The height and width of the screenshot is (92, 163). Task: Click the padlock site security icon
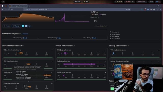(27, 10)
